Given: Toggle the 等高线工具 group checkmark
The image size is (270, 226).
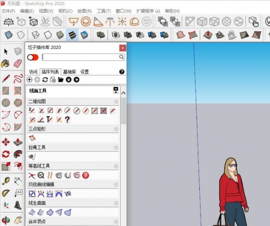Looking at the screenshot, I should (116, 166).
